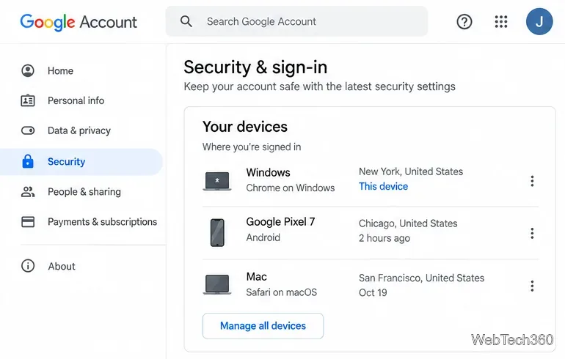Open more options for Mac device
Viewport: 565px width, 359px height.
[x=532, y=286]
